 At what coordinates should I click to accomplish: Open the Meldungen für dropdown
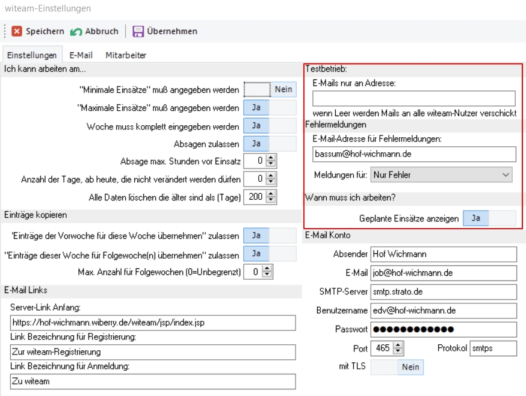pyautogui.click(x=442, y=175)
